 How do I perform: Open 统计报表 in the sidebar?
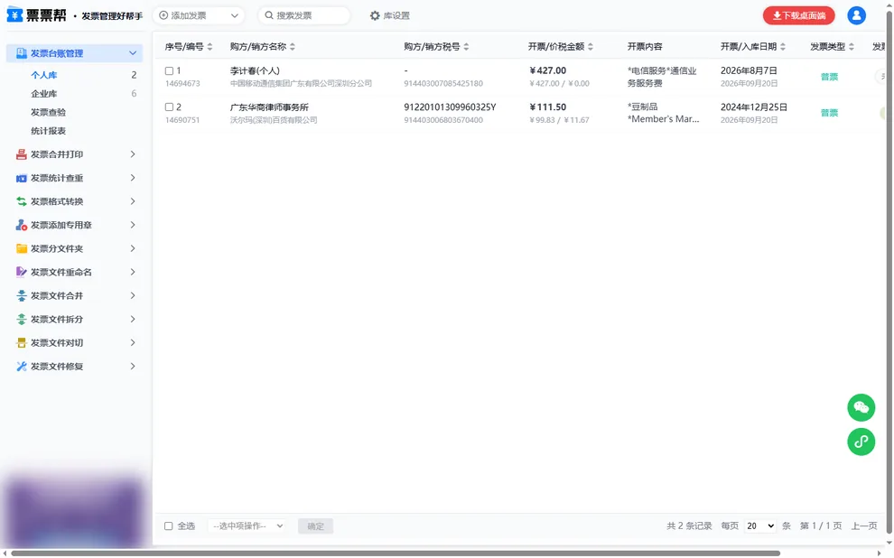click(x=49, y=131)
